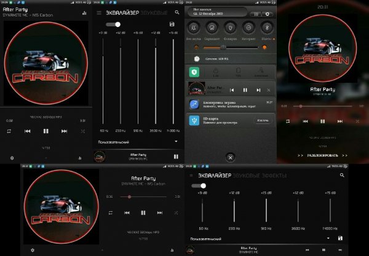Search from the landscape equalizer header
369x256 pixels.
pyautogui.click(x=342, y=175)
